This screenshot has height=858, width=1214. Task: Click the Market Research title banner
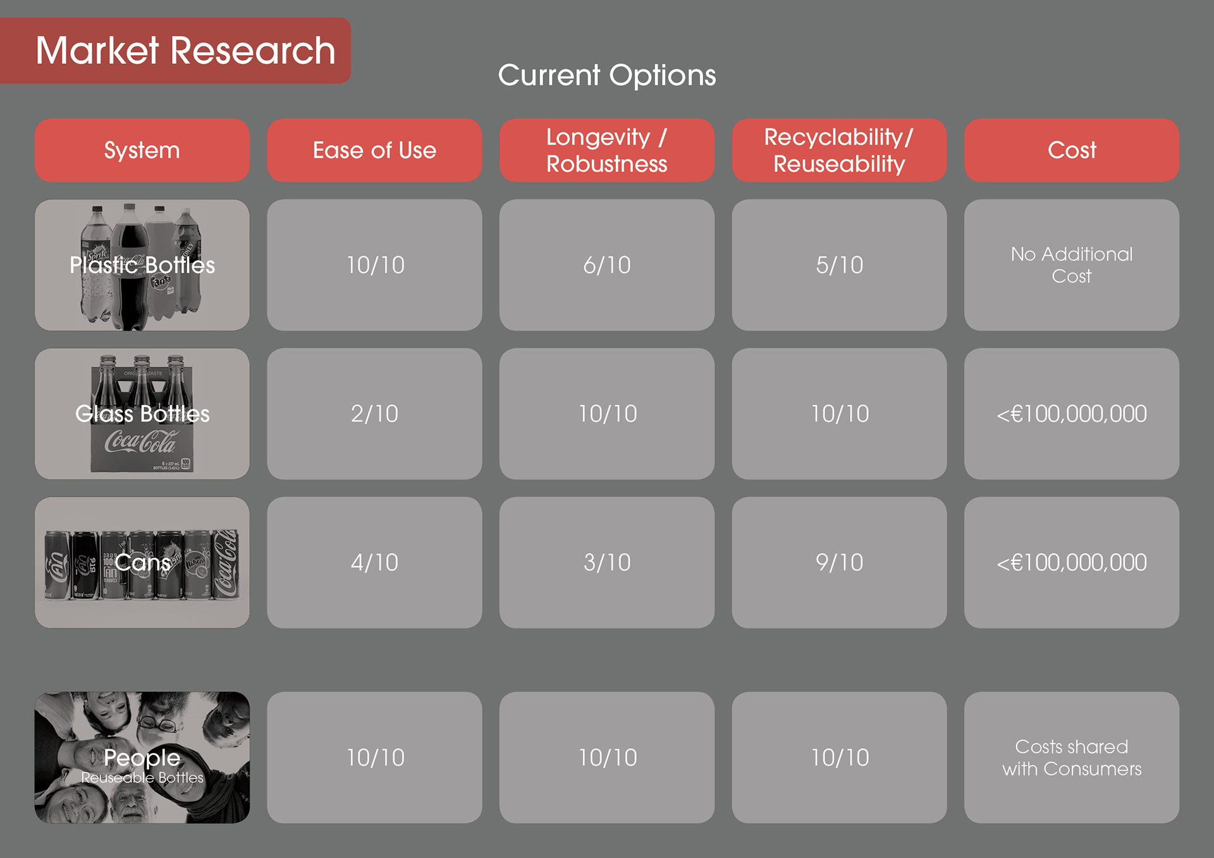click(185, 51)
